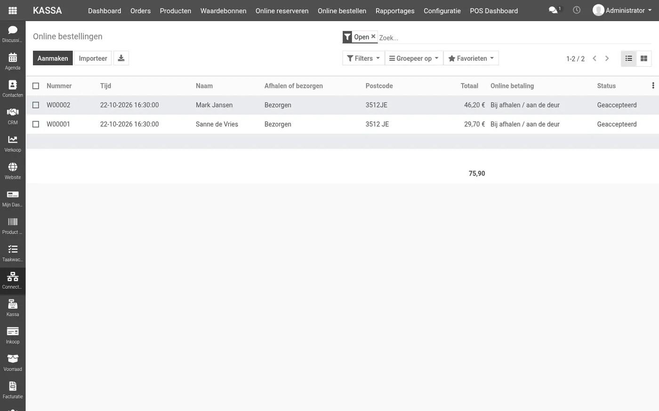Expand the Groepeer op dropdown
659x411 pixels.
click(414, 58)
